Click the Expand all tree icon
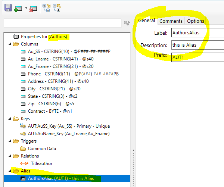Screen dimensions: 224x187 46,8
